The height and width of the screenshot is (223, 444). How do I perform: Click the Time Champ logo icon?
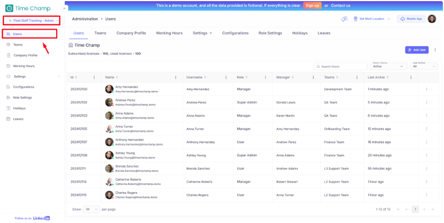coord(9,8)
